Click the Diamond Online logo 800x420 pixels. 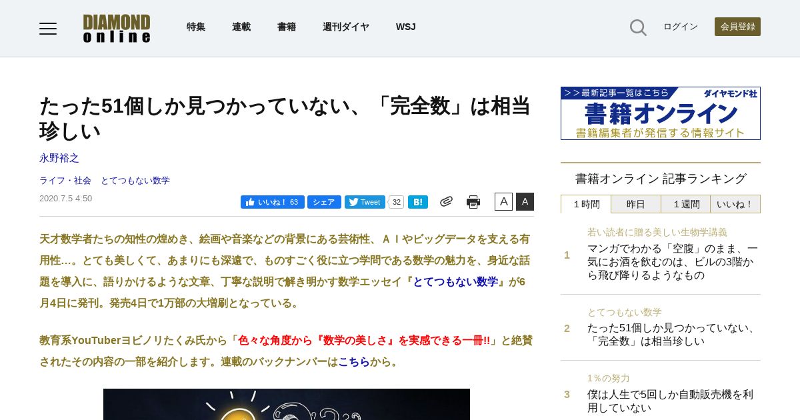[117, 28]
